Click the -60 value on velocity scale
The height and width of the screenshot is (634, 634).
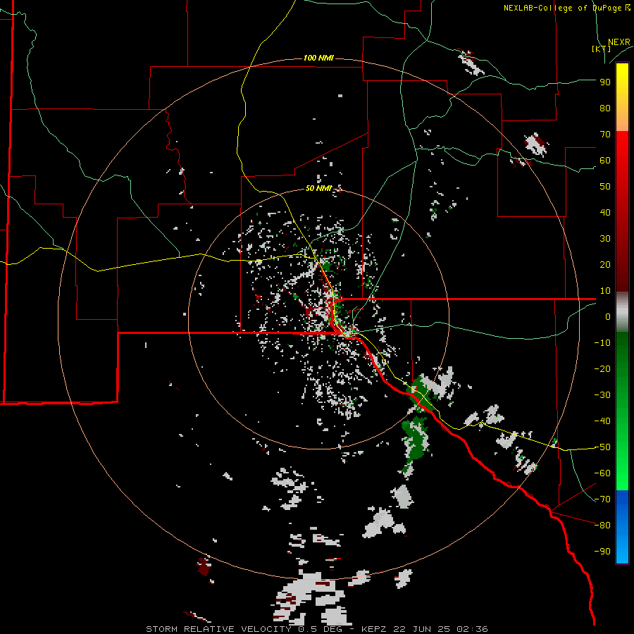[x=602, y=473]
